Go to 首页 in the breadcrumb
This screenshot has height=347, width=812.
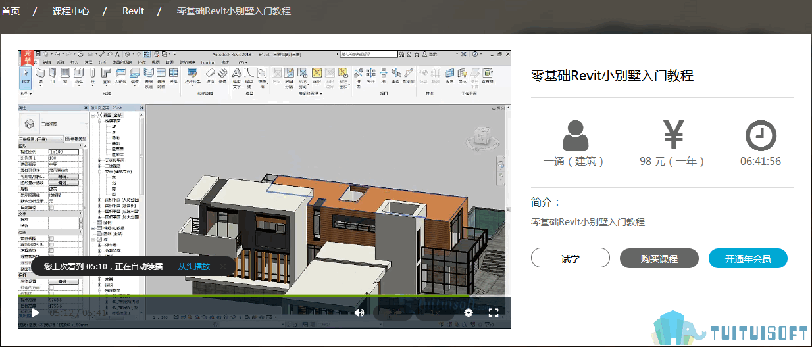[x=11, y=11]
